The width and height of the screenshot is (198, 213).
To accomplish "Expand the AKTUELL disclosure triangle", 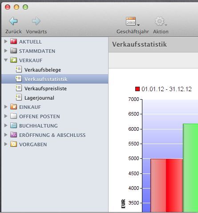I will (6, 41).
